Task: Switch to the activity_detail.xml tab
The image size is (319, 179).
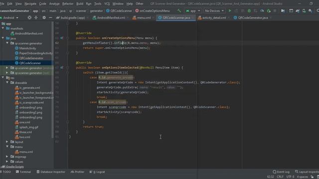Action: click(214, 18)
